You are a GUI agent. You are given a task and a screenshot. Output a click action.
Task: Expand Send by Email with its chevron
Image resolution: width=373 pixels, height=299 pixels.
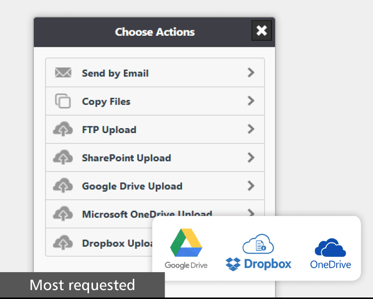(251, 73)
